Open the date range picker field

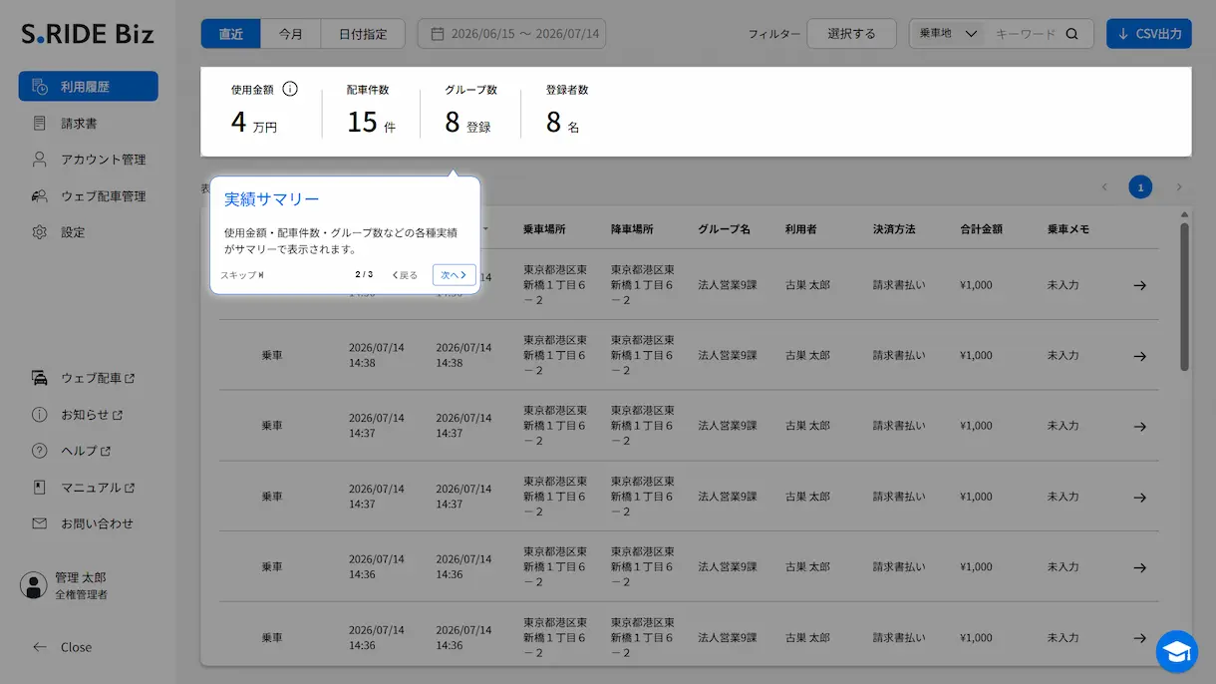[511, 34]
